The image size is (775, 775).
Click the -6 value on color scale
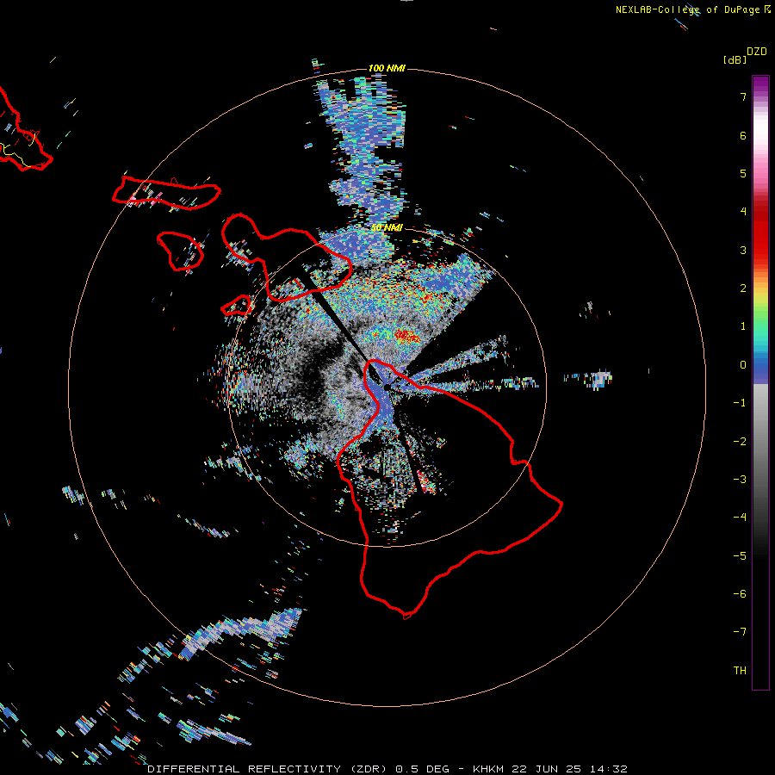pos(740,594)
